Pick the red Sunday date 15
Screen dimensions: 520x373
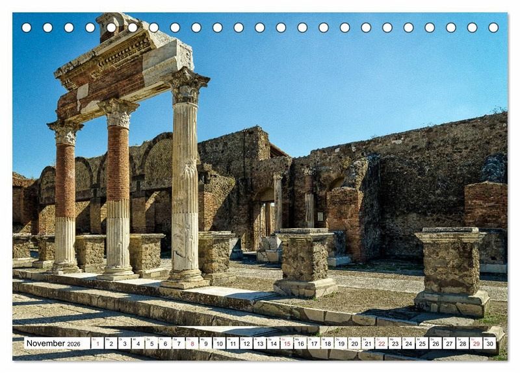(287, 343)
